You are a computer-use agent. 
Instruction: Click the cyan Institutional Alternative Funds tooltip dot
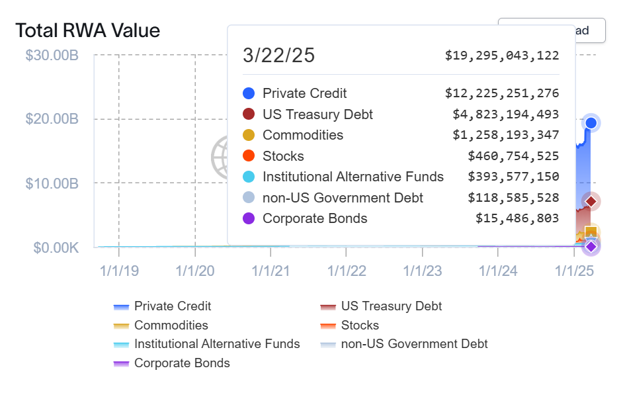coord(249,177)
